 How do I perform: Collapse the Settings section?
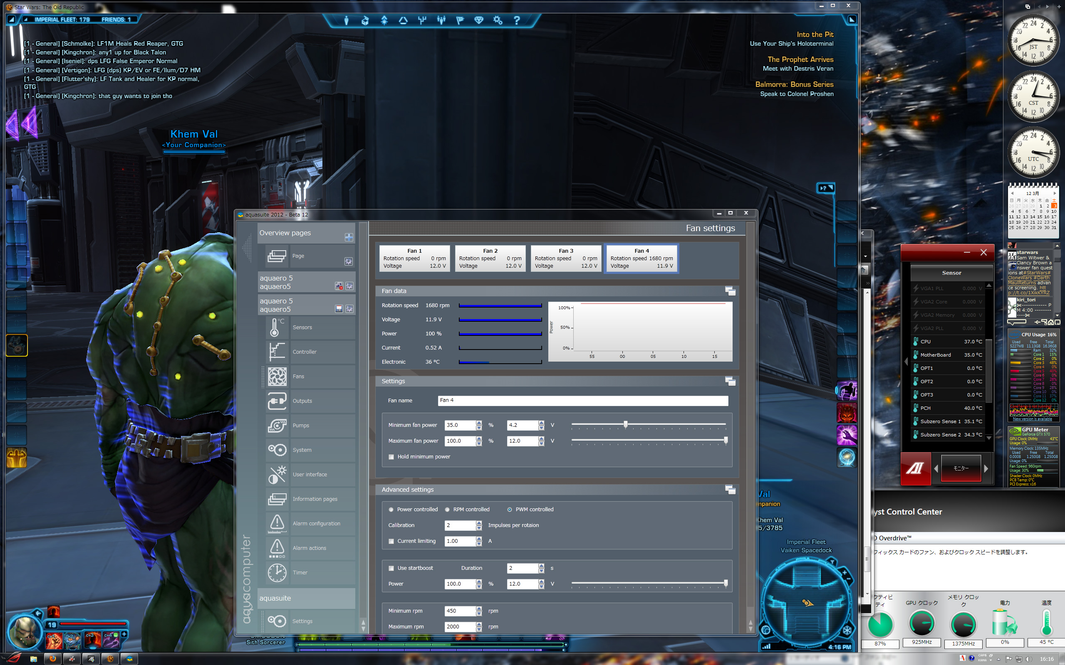[x=730, y=381]
